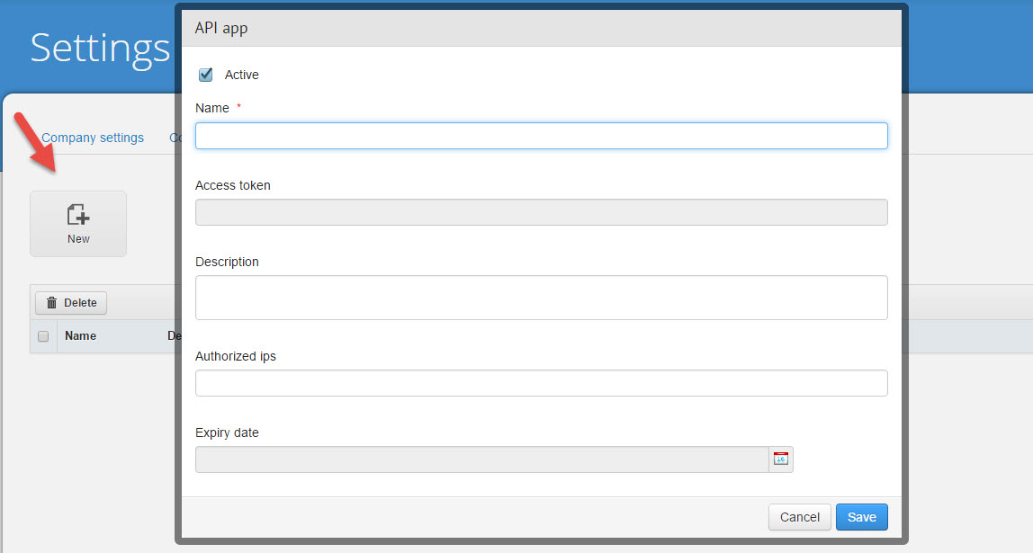Open the partially hidden tab next to Company settings

click(178, 137)
